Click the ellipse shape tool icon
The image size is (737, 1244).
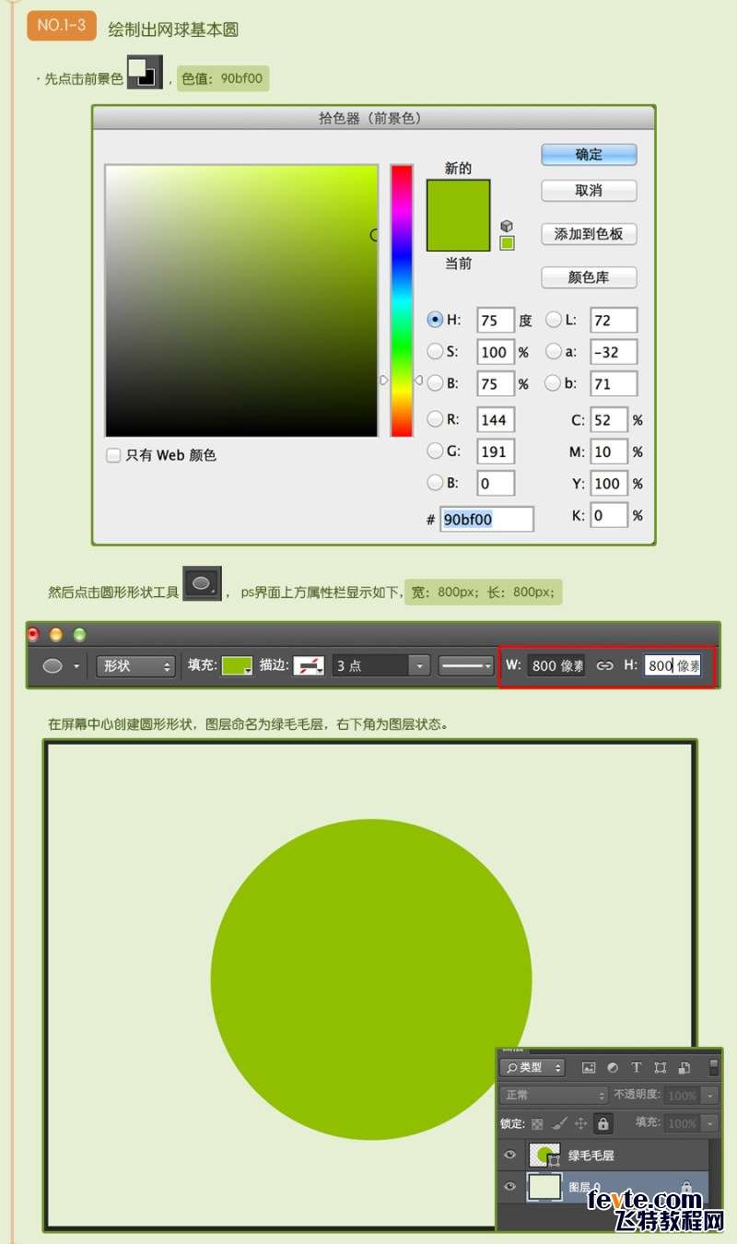[202, 584]
